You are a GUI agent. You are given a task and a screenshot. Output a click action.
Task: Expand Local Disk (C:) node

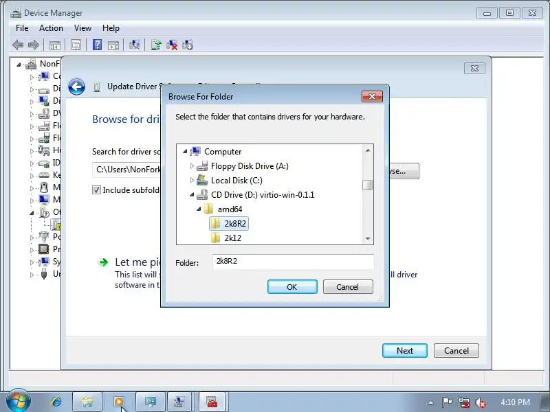192,180
